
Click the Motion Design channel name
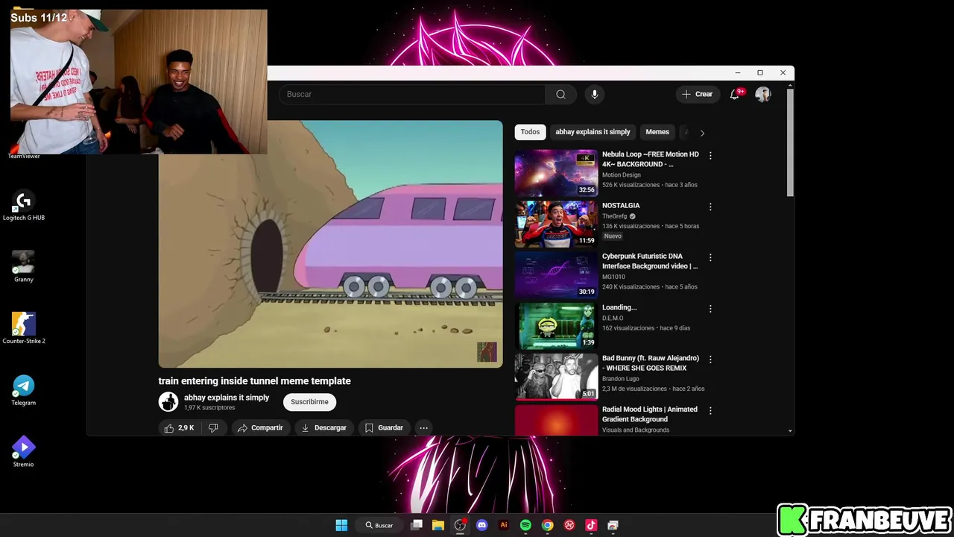pyautogui.click(x=622, y=175)
